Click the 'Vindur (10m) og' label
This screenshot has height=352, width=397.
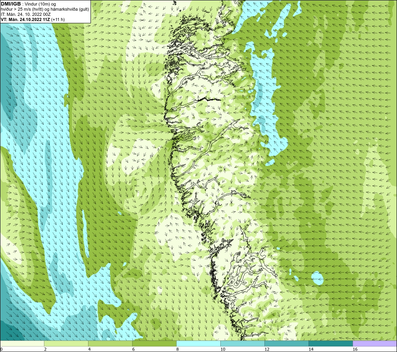click(x=40, y=4)
